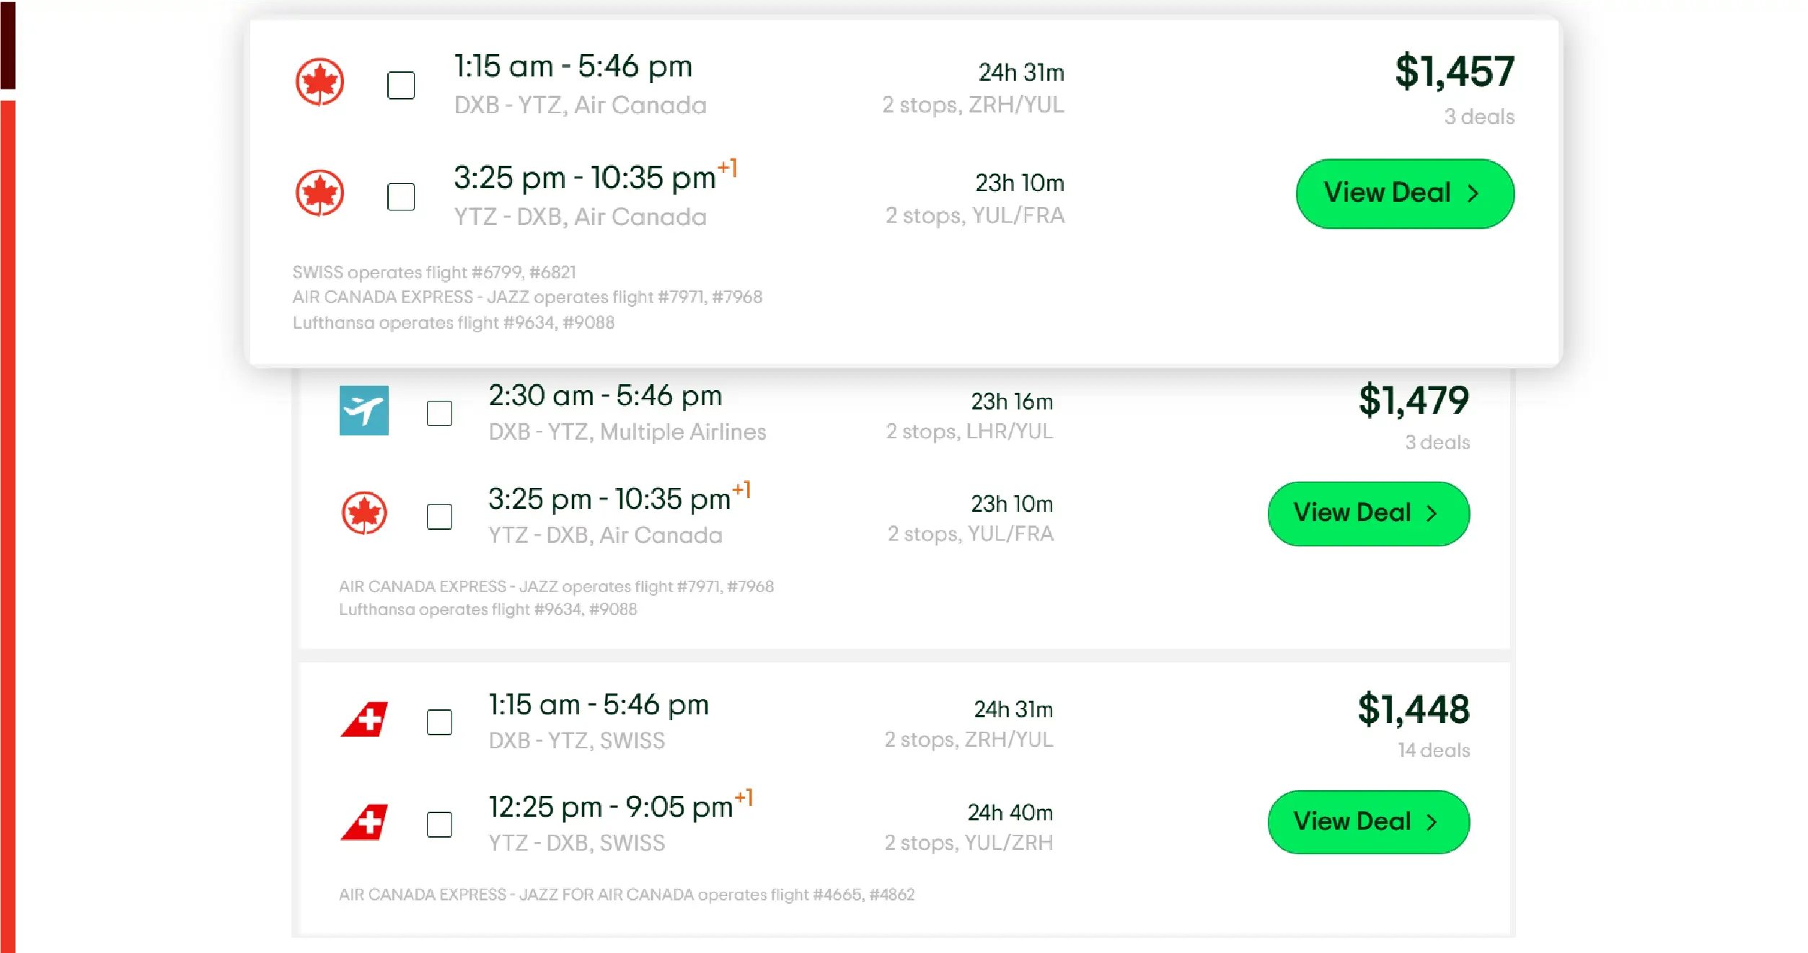1808x953 pixels.
Task: Open View Deal for the $1,448 fare
Action: [1368, 822]
